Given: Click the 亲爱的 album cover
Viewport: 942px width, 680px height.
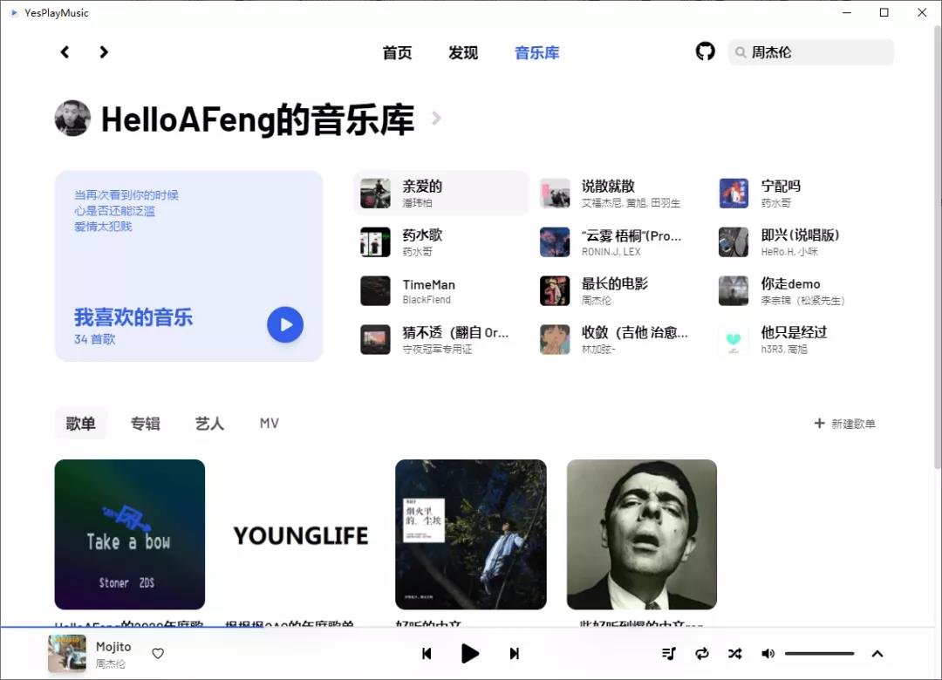Looking at the screenshot, I should 375,193.
